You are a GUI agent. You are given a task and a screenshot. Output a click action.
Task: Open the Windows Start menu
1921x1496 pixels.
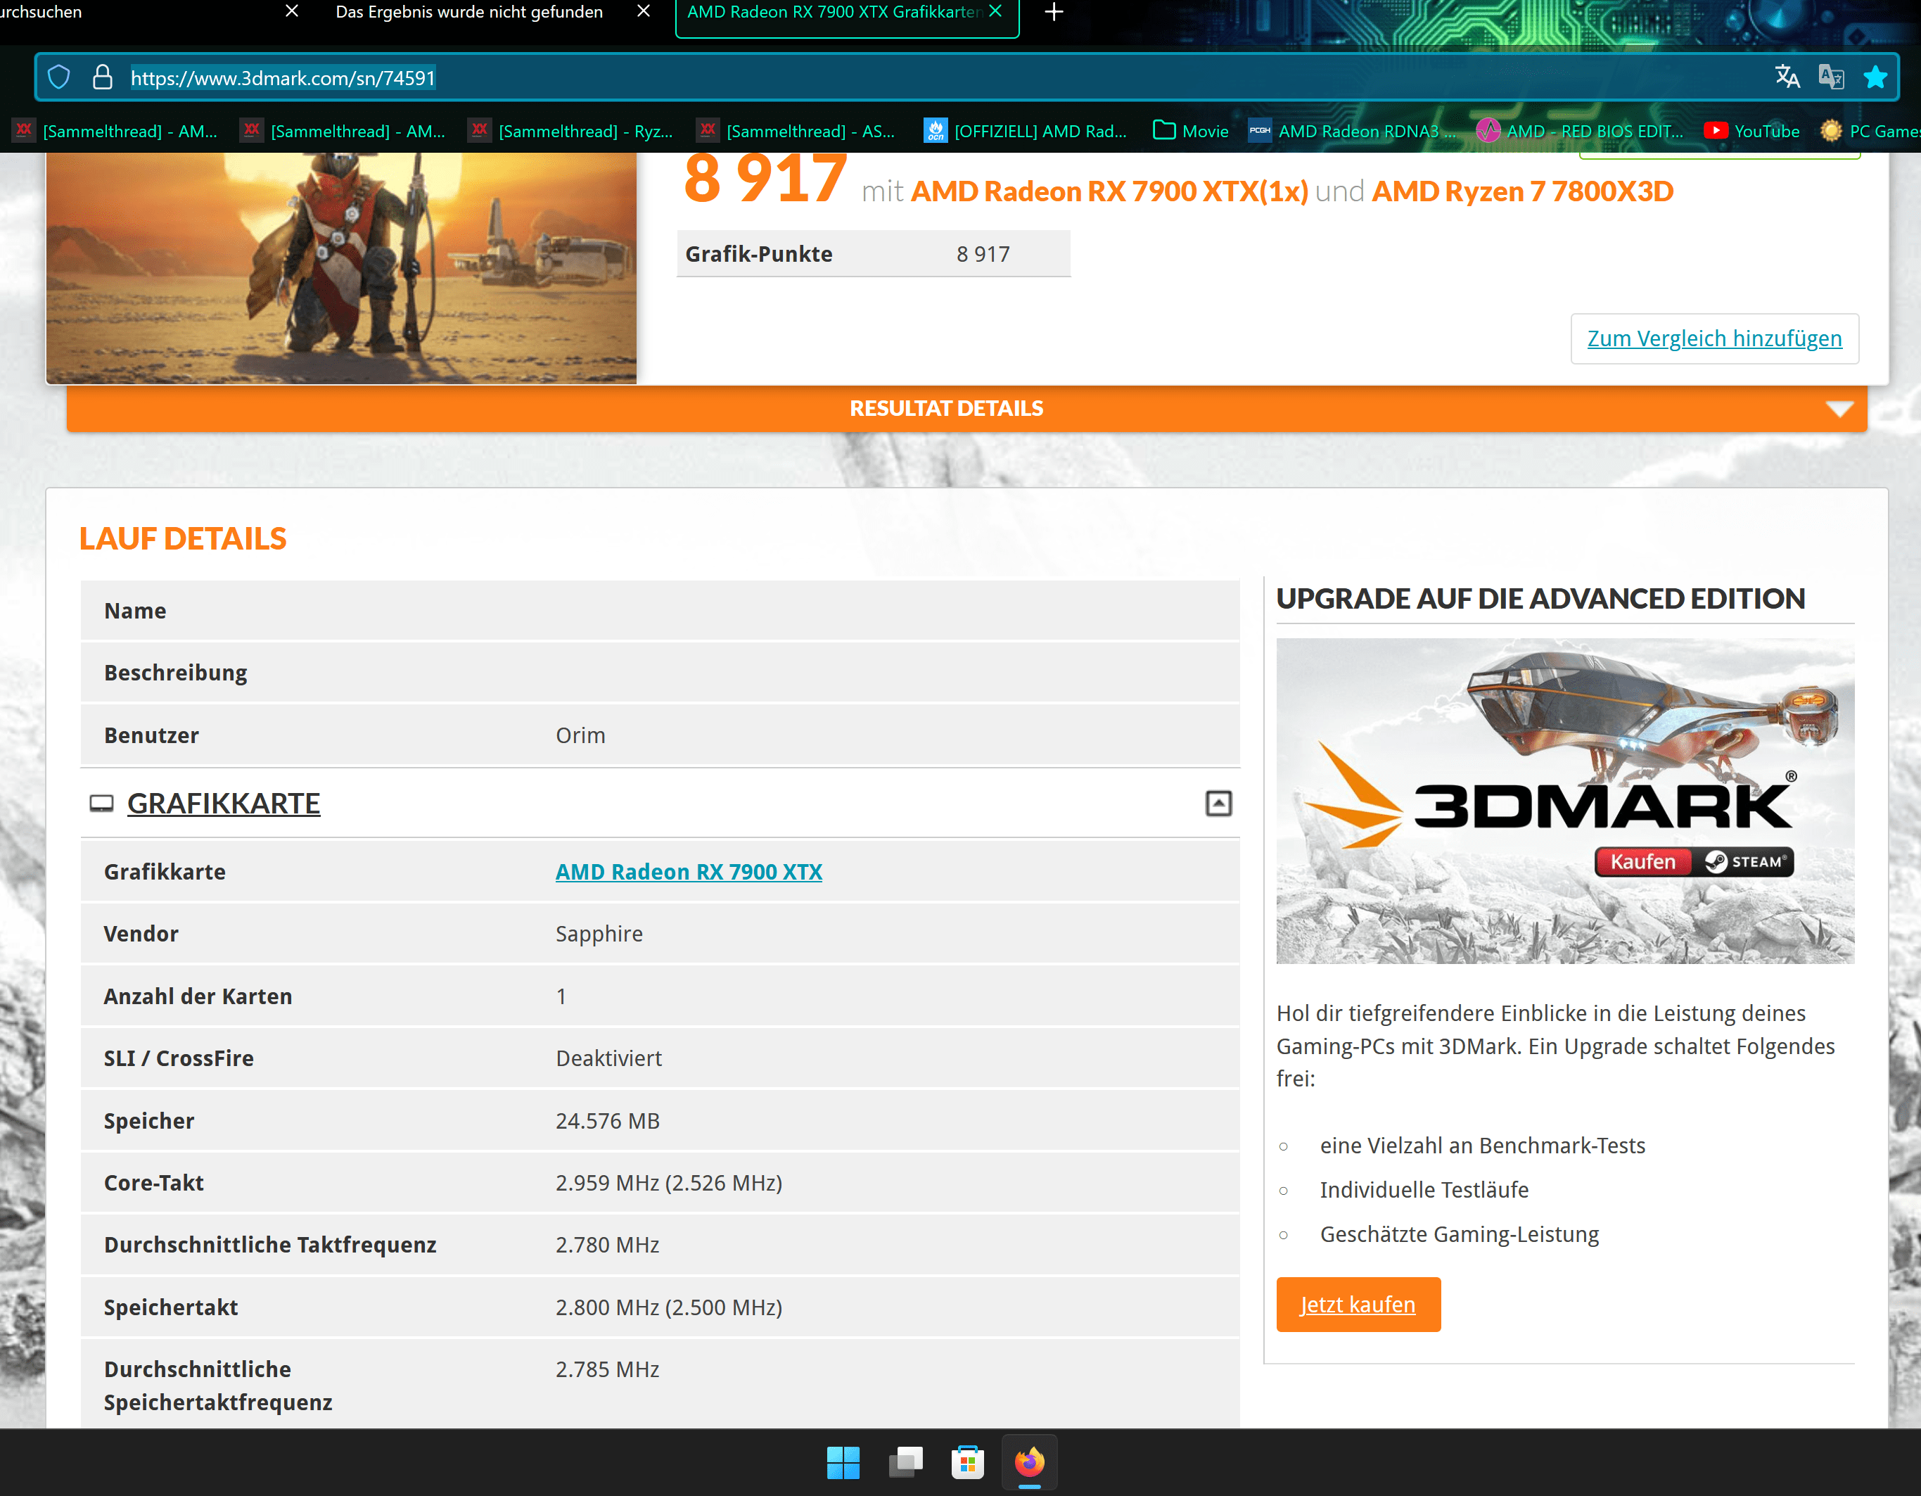coord(843,1462)
